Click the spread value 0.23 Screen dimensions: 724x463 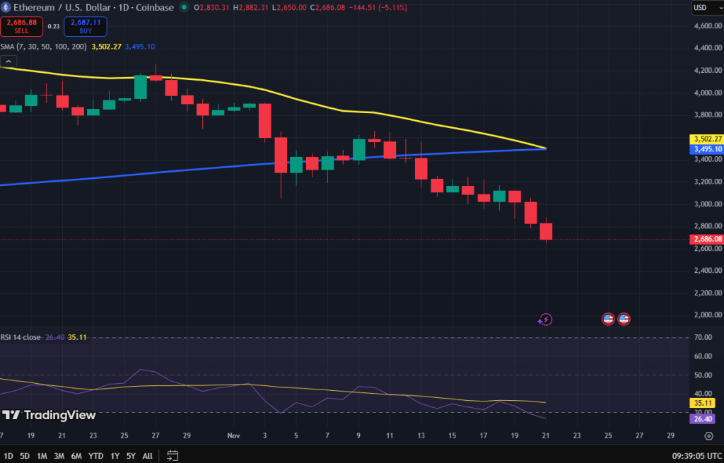tap(54, 26)
